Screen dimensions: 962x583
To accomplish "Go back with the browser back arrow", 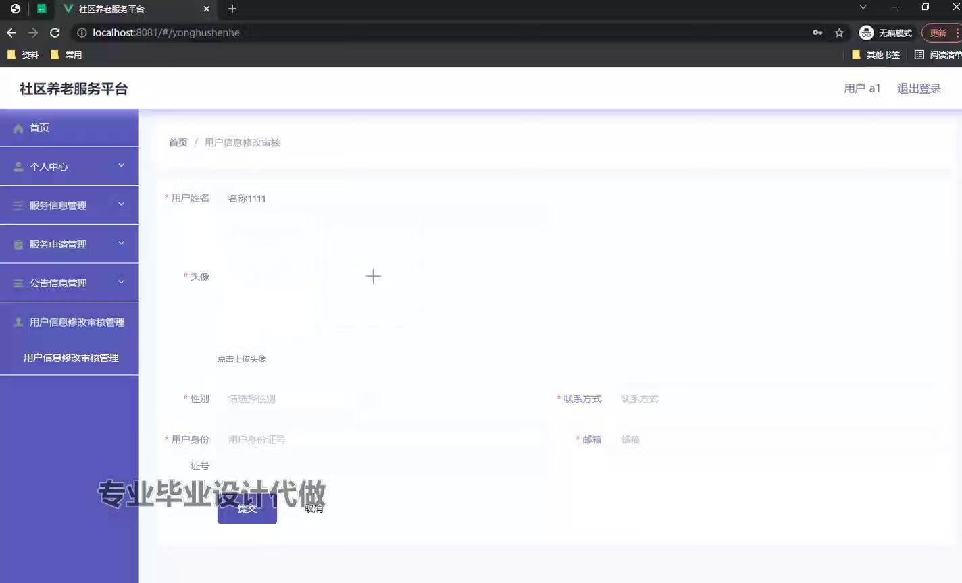I will 11,32.
